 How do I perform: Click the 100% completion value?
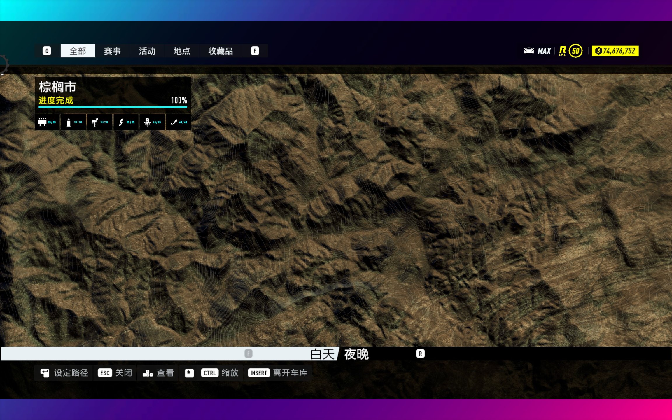pyautogui.click(x=179, y=101)
